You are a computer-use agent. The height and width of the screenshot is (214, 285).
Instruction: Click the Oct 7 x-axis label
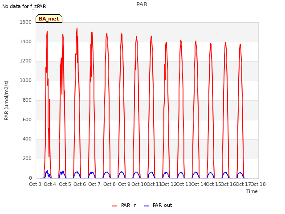click(x=94, y=184)
